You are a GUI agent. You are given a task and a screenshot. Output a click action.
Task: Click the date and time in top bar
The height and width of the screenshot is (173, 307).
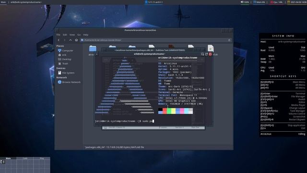tap(297, 2)
